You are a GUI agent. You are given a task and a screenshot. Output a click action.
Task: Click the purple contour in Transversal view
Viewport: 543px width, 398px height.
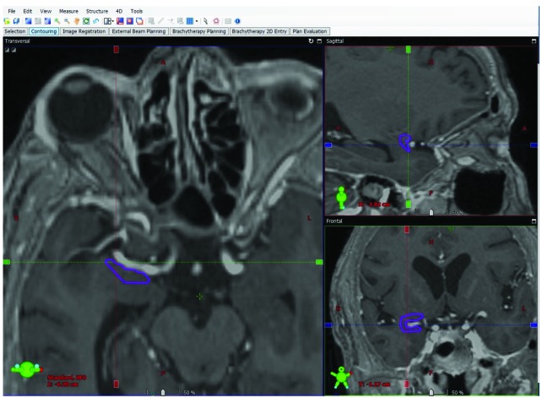tap(127, 271)
